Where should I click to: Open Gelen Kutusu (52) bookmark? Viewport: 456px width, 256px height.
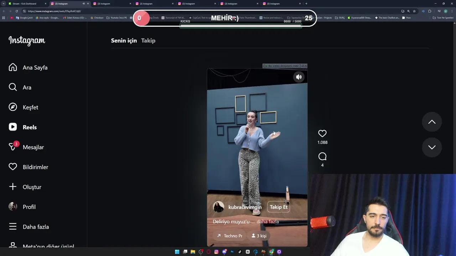pyautogui.click(x=75, y=18)
